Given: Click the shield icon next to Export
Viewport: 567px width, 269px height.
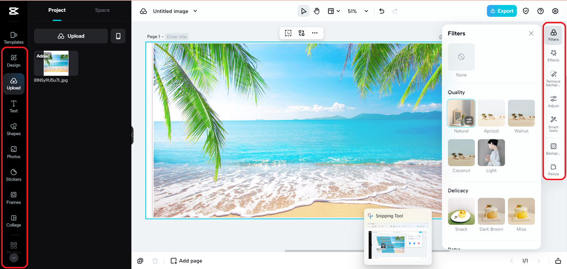Looking at the screenshot, I should click(x=526, y=11).
